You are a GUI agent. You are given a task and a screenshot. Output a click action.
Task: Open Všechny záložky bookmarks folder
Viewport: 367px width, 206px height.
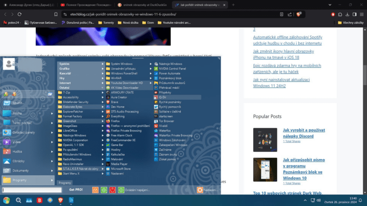[350, 22]
